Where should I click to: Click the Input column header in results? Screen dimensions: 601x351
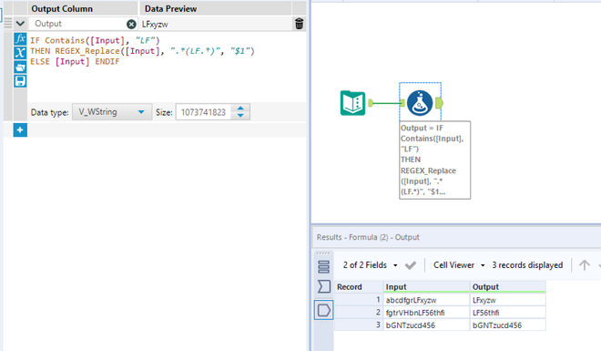pyautogui.click(x=426, y=287)
